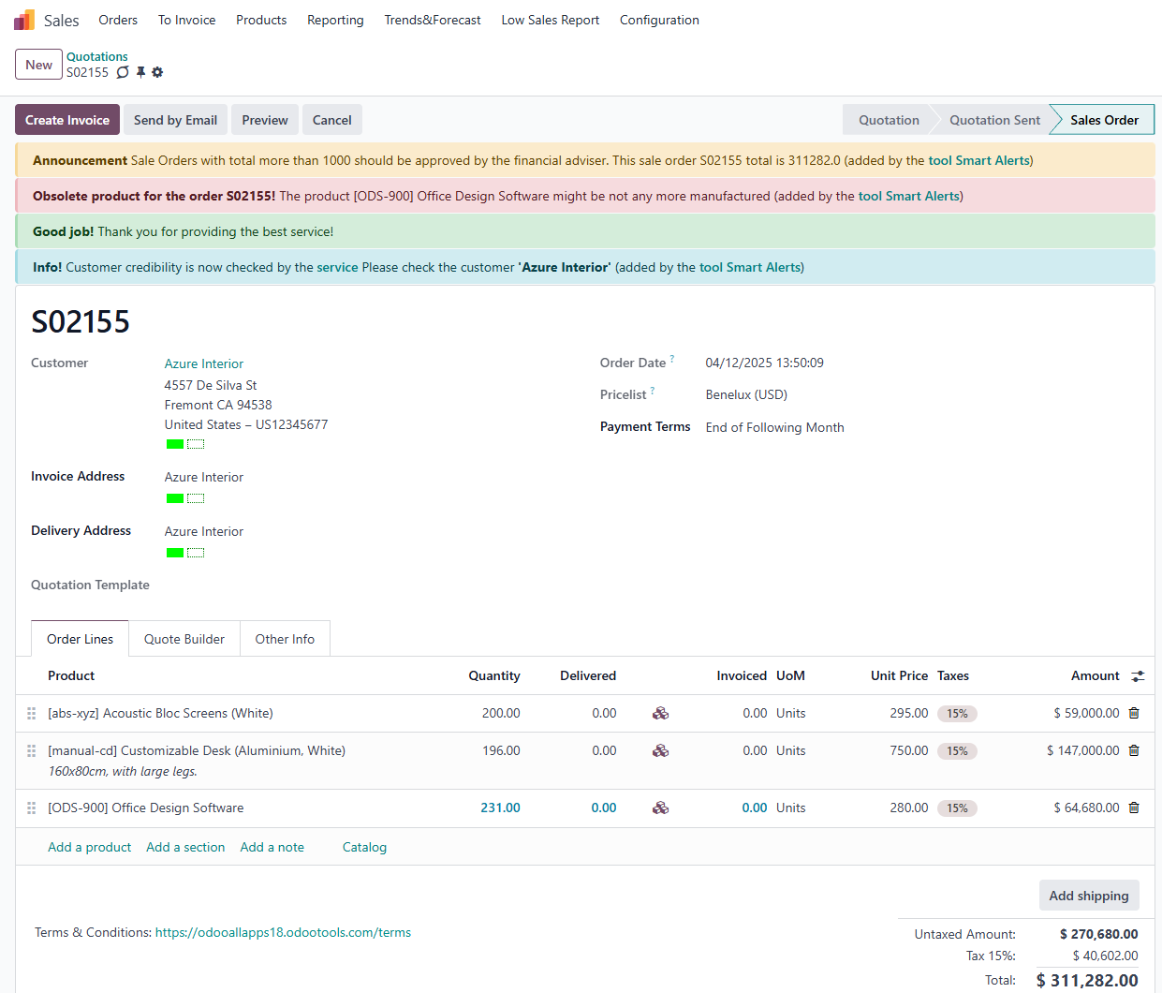This screenshot has height=993, width=1162.
Task: Open the Orders menu
Action: [x=118, y=20]
